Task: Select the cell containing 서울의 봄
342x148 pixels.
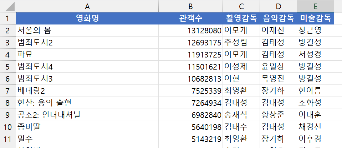Action: [x=87, y=31]
